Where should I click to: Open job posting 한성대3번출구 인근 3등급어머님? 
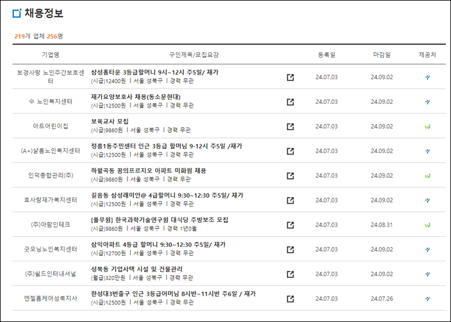pyautogui.click(x=173, y=294)
